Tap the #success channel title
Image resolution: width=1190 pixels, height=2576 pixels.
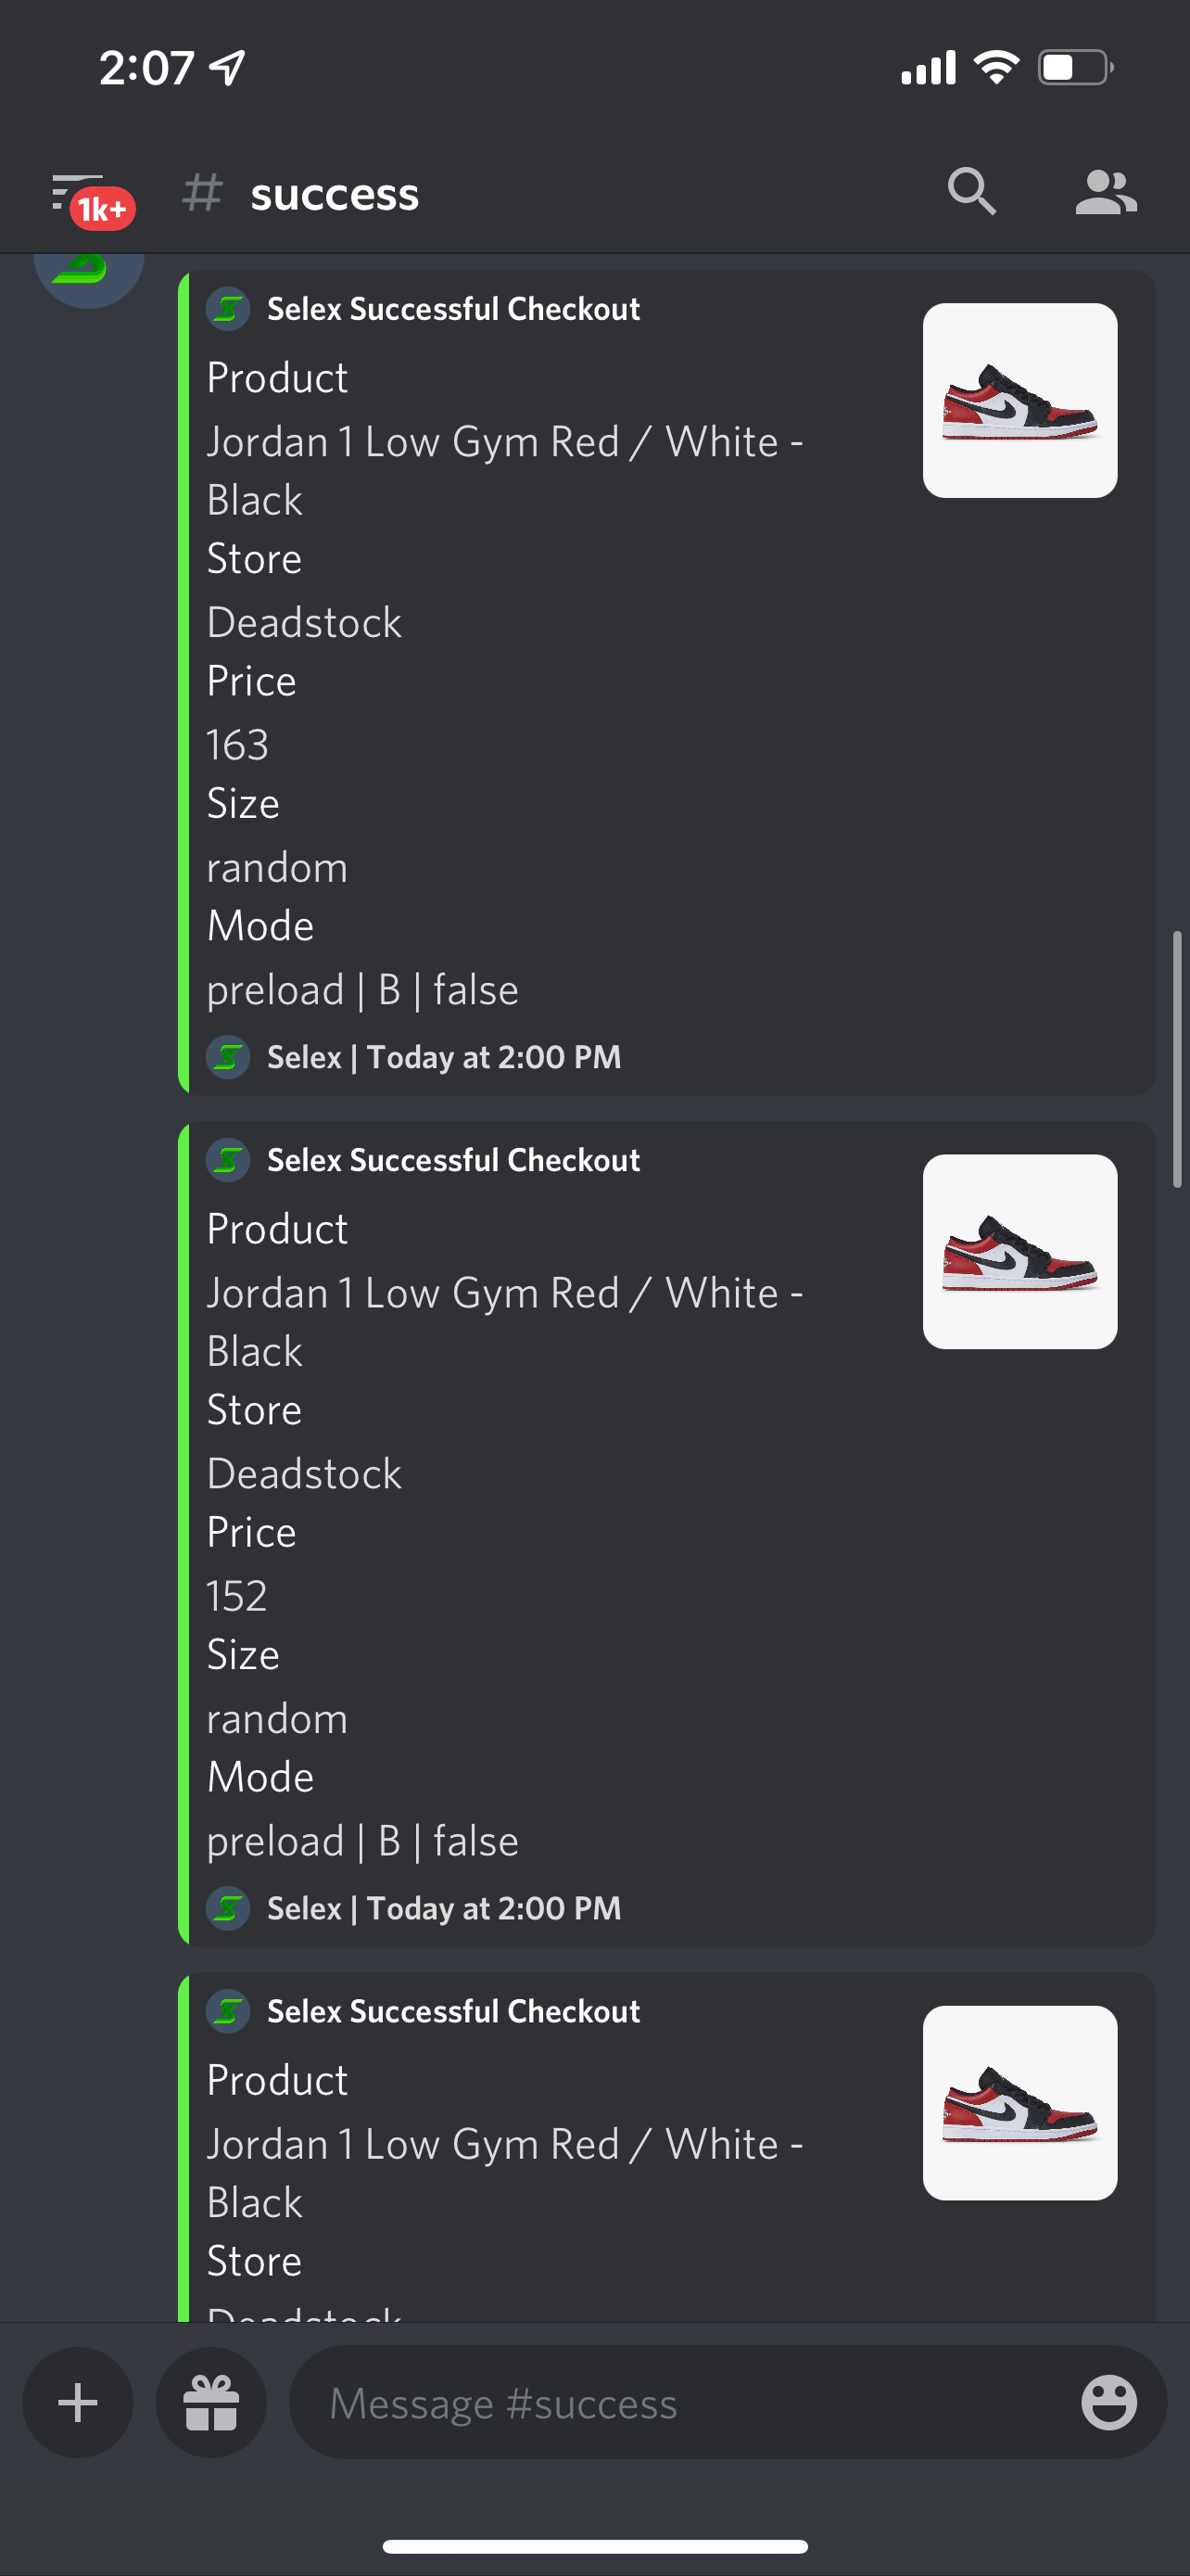pyautogui.click(x=335, y=193)
